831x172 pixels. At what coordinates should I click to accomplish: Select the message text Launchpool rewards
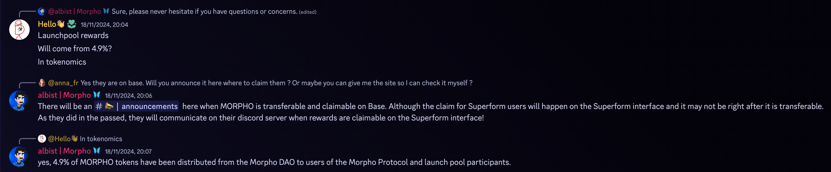point(73,35)
